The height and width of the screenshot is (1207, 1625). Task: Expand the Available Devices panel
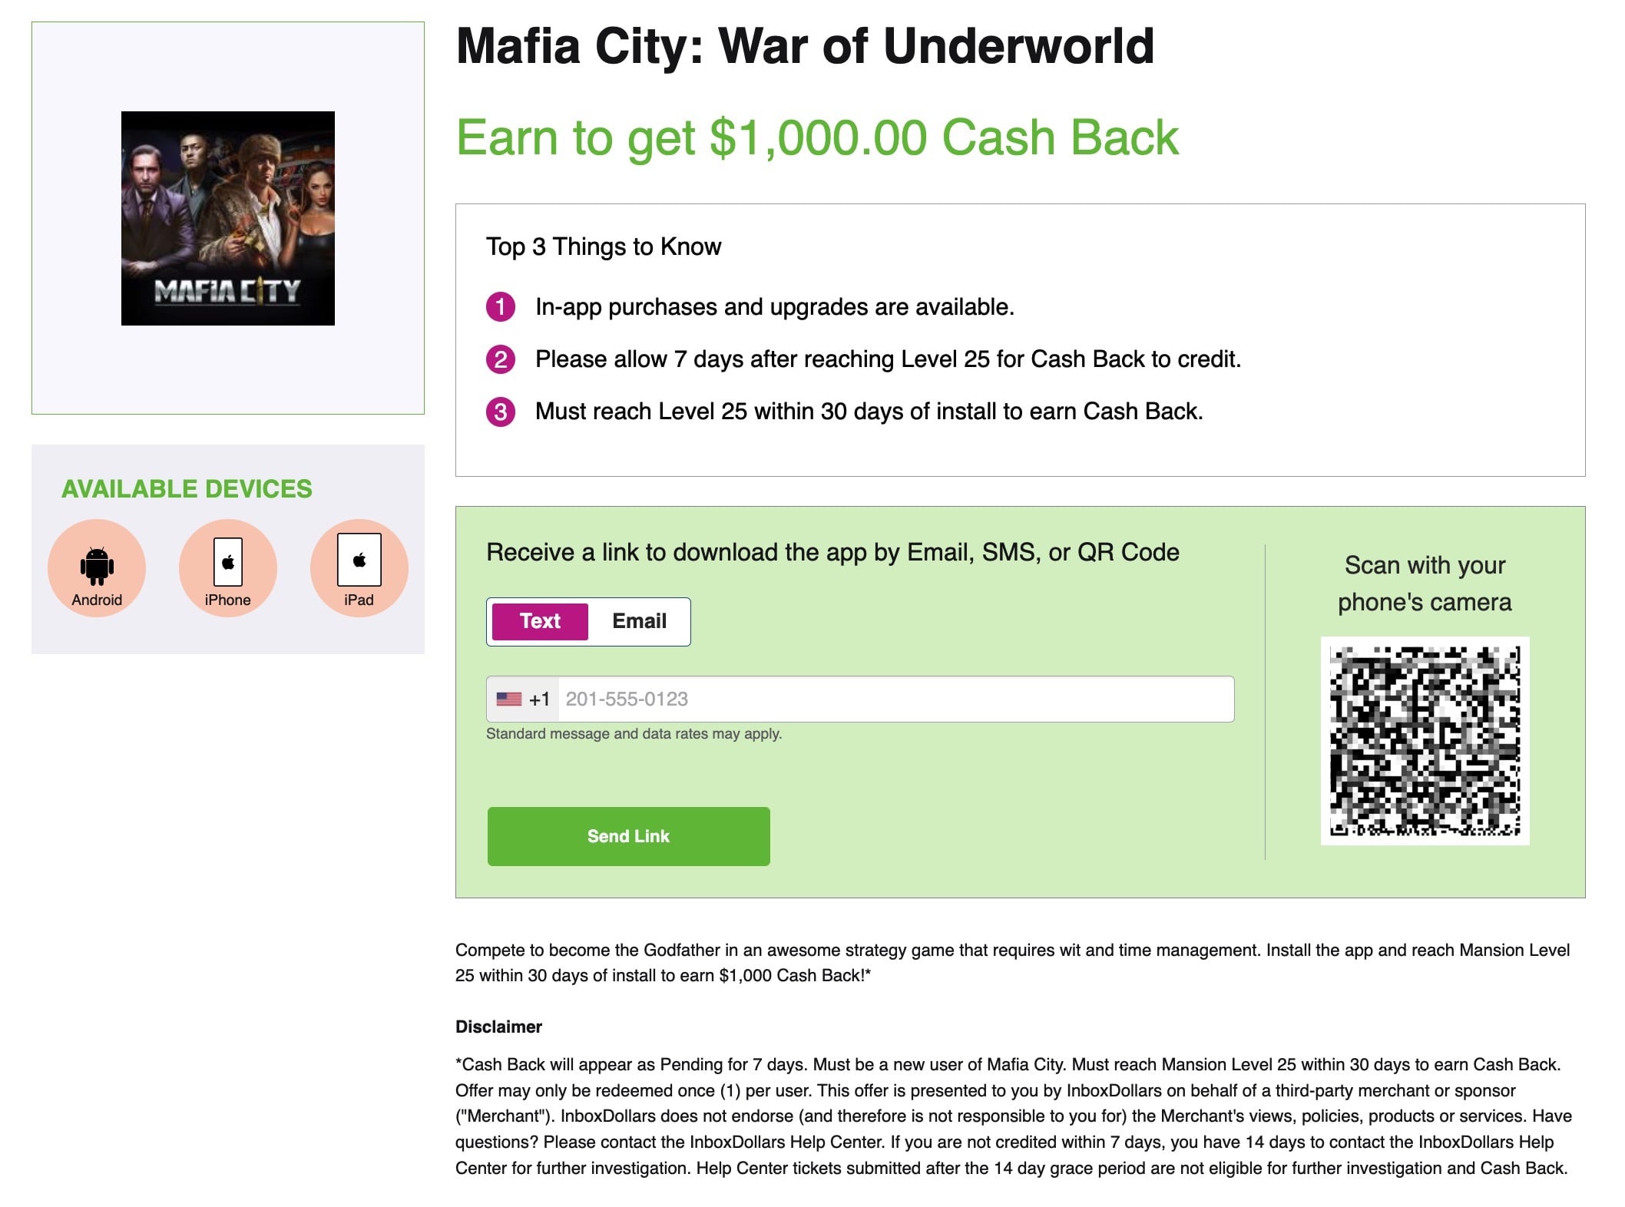click(x=187, y=489)
